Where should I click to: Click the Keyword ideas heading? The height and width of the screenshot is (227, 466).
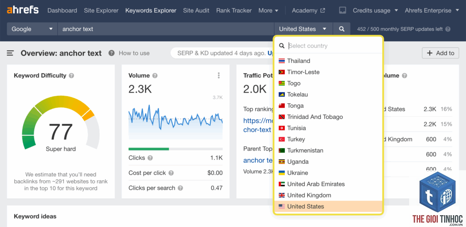[x=35, y=217]
